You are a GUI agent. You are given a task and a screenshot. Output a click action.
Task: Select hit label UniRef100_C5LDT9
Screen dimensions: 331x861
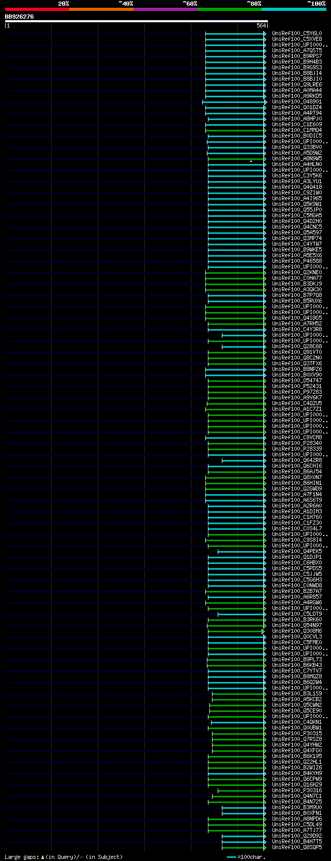pos(297,614)
